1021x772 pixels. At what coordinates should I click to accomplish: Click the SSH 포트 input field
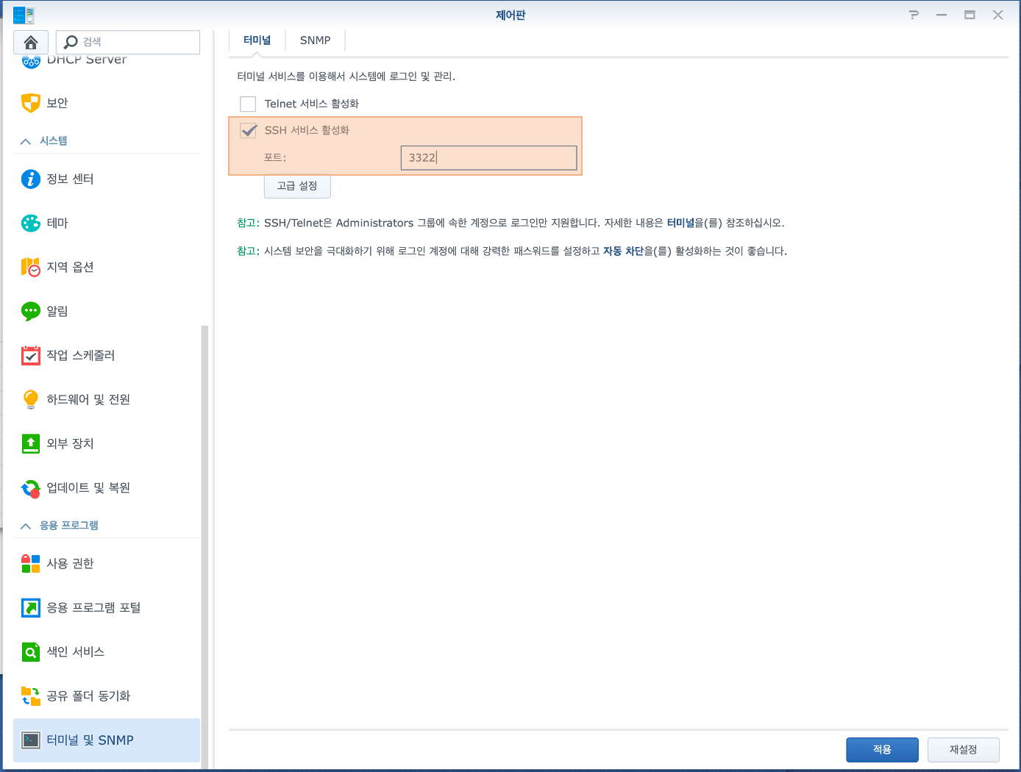click(488, 157)
